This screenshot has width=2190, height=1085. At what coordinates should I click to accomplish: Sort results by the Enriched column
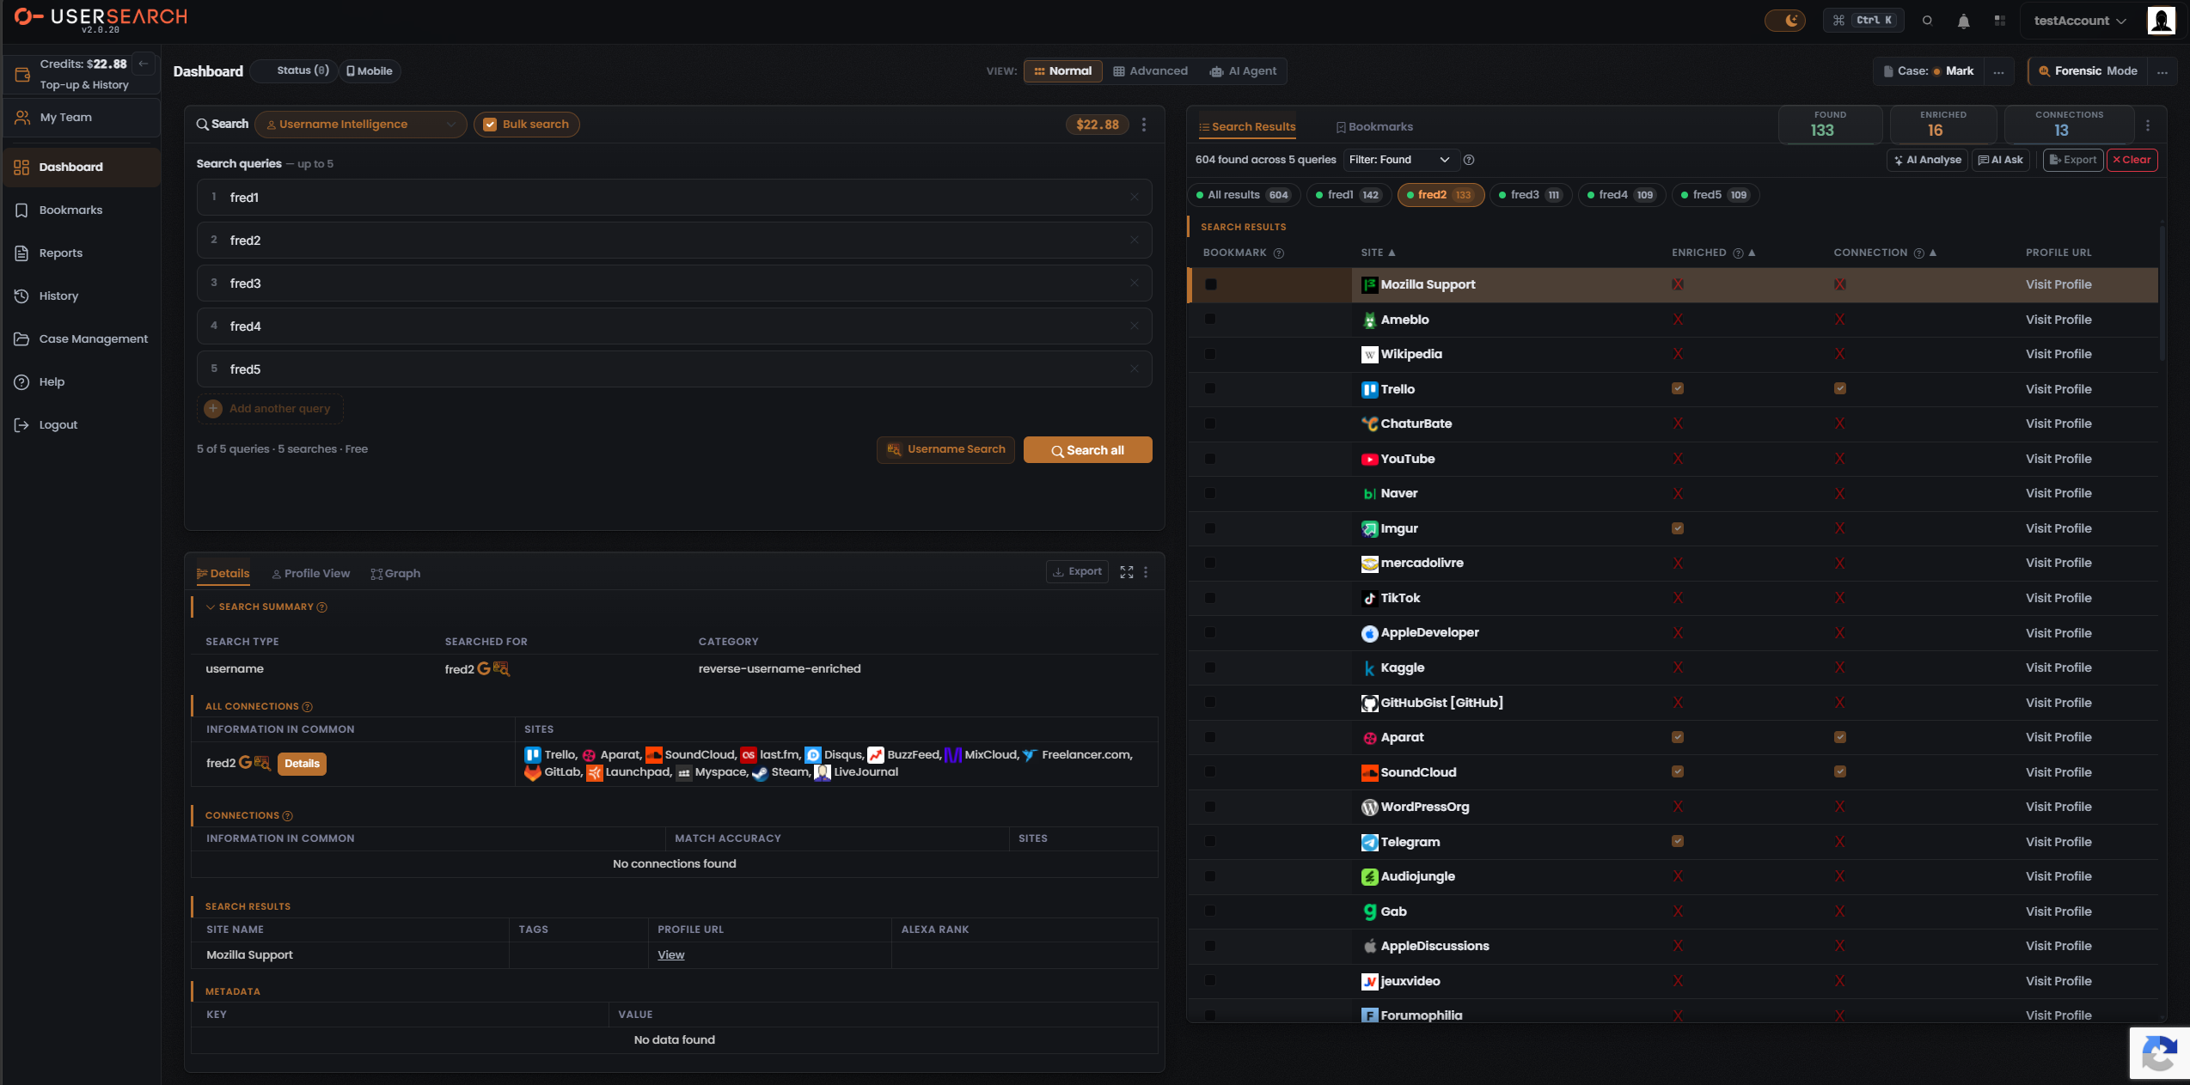[1713, 253]
